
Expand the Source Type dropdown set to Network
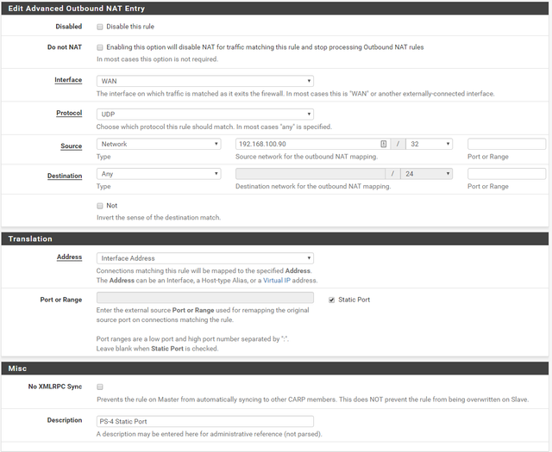click(x=159, y=144)
